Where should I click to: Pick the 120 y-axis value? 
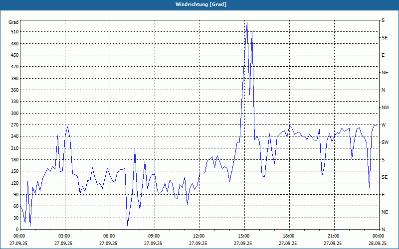point(14,183)
